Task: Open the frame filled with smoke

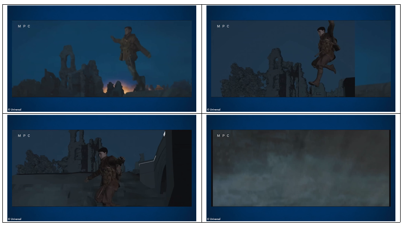Action: tap(301, 168)
